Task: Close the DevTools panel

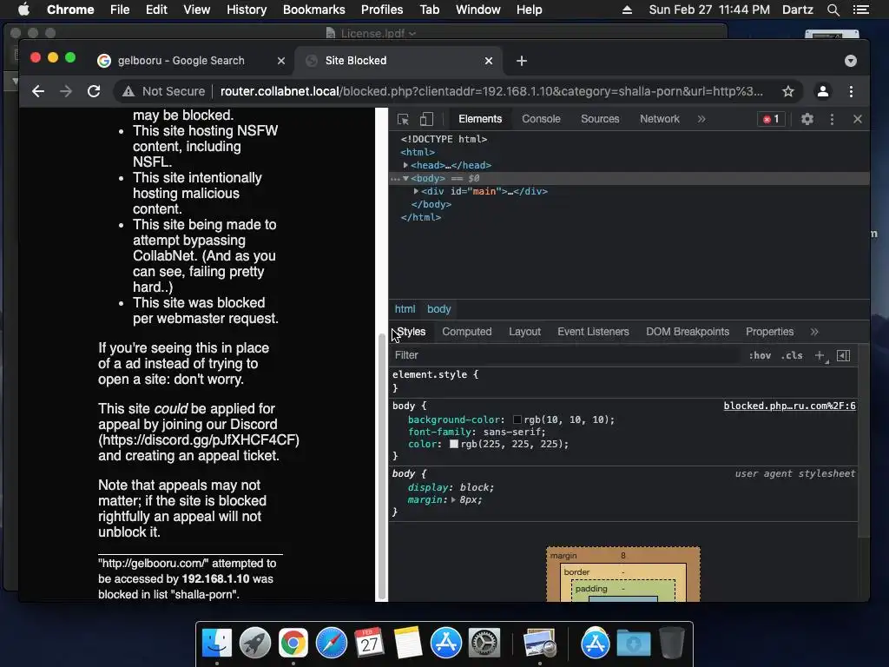Action: pyautogui.click(x=857, y=119)
